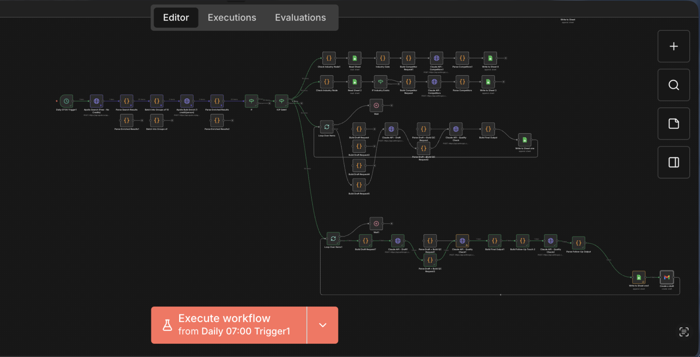This screenshot has height=357, width=700.
Task: Select the ICP Gate1 switch node
Action: click(x=281, y=101)
